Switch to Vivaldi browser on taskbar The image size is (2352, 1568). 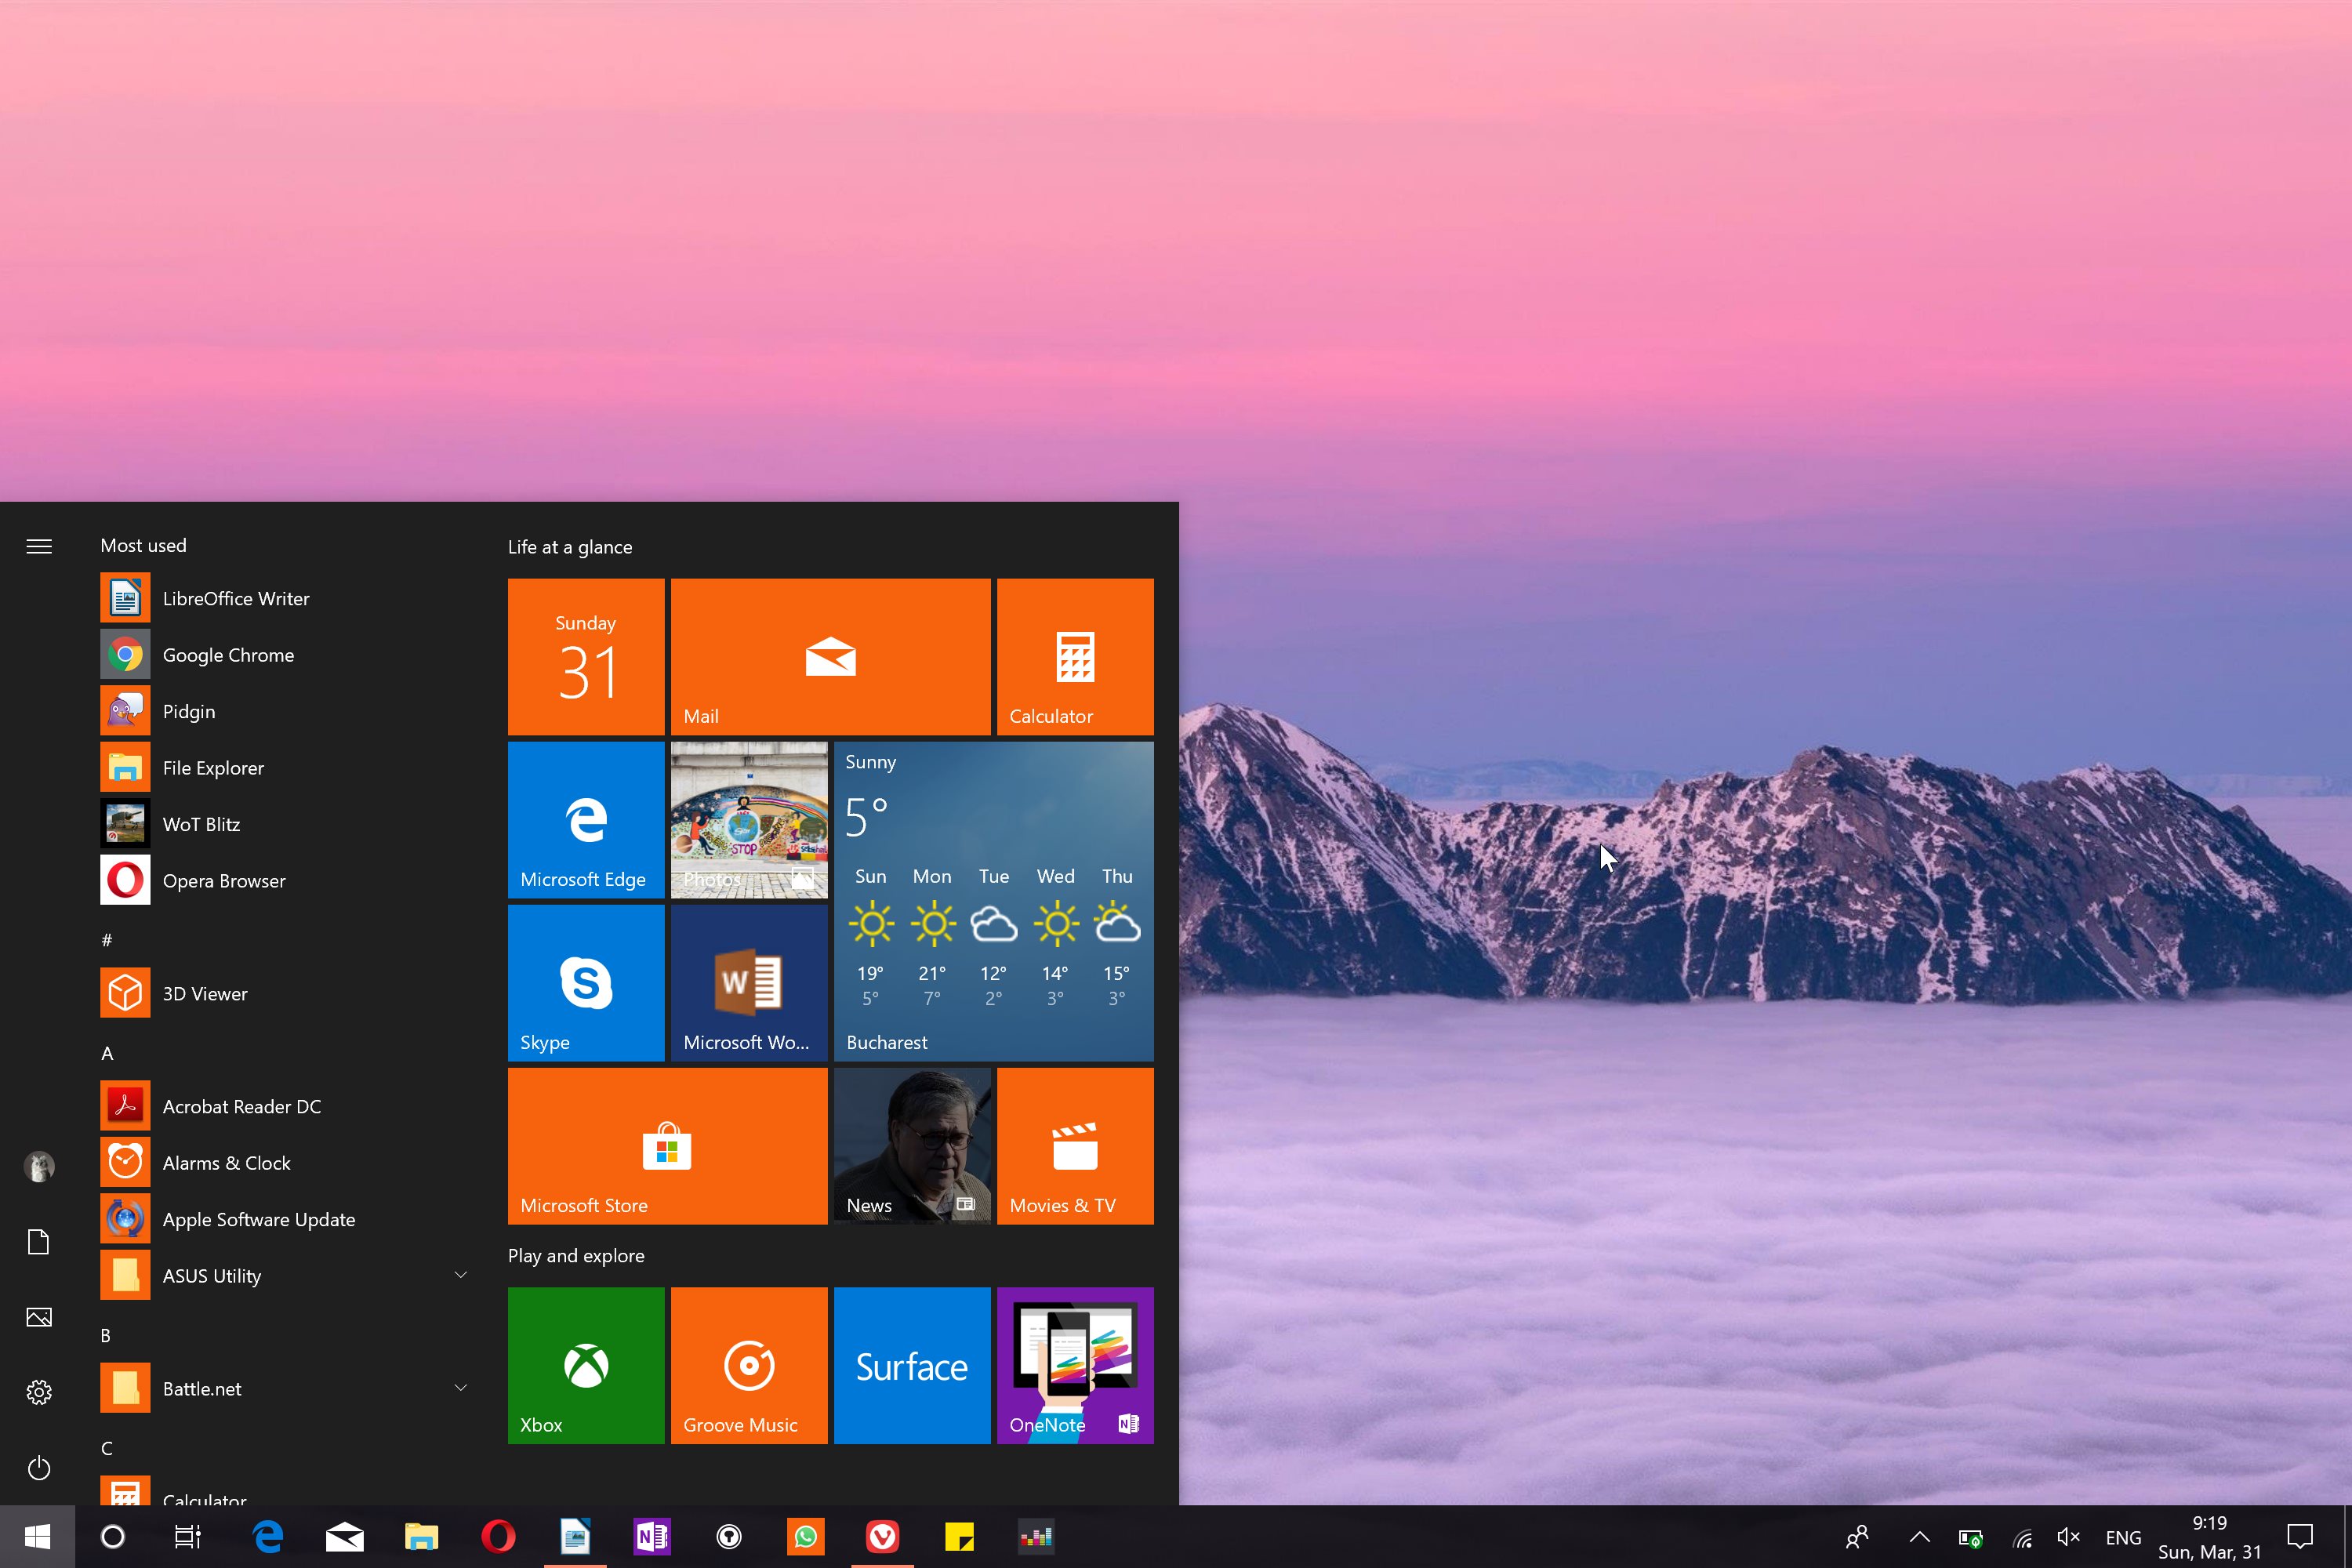(x=882, y=1537)
